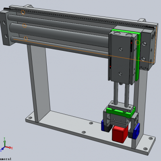Viewport: 161px width, 161px height.
Task: Select the right piston rod of vertical cylinder
Action: coord(127,95)
